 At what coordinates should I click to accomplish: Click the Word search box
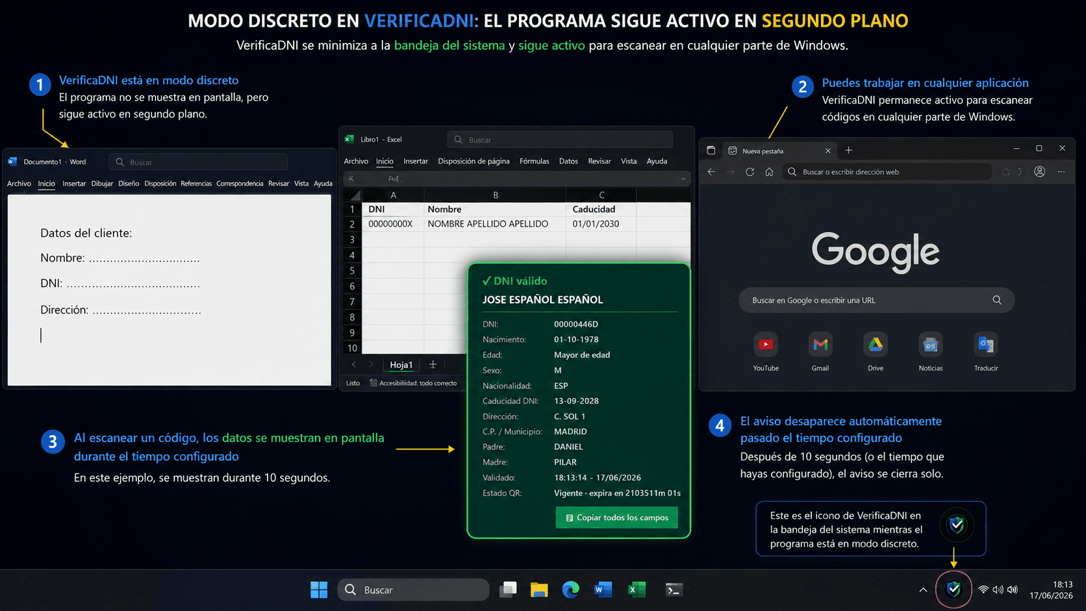(198, 162)
